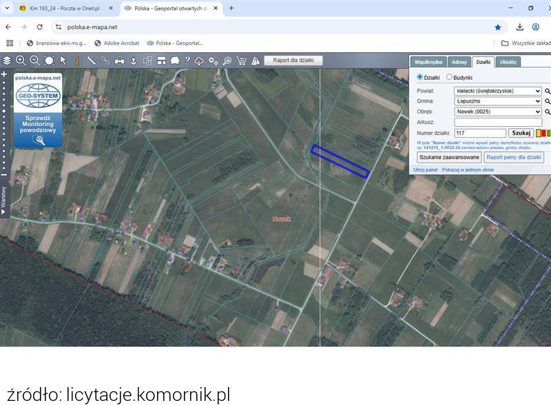Switch to the Współrzędne tab
Viewport: 551px width, 405px height.
(428, 62)
